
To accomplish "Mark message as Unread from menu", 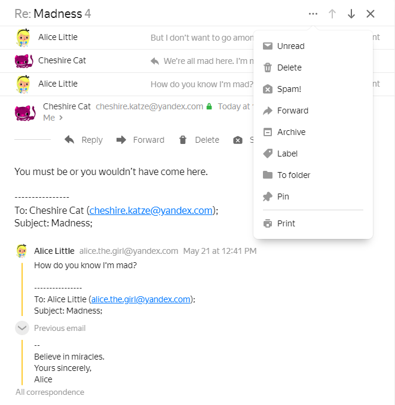I will [x=290, y=46].
